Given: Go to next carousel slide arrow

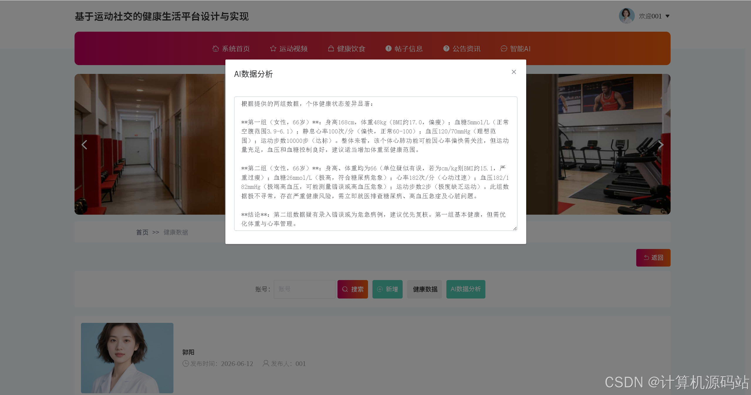Looking at the screenshot, I should click(x=661, y=145).
